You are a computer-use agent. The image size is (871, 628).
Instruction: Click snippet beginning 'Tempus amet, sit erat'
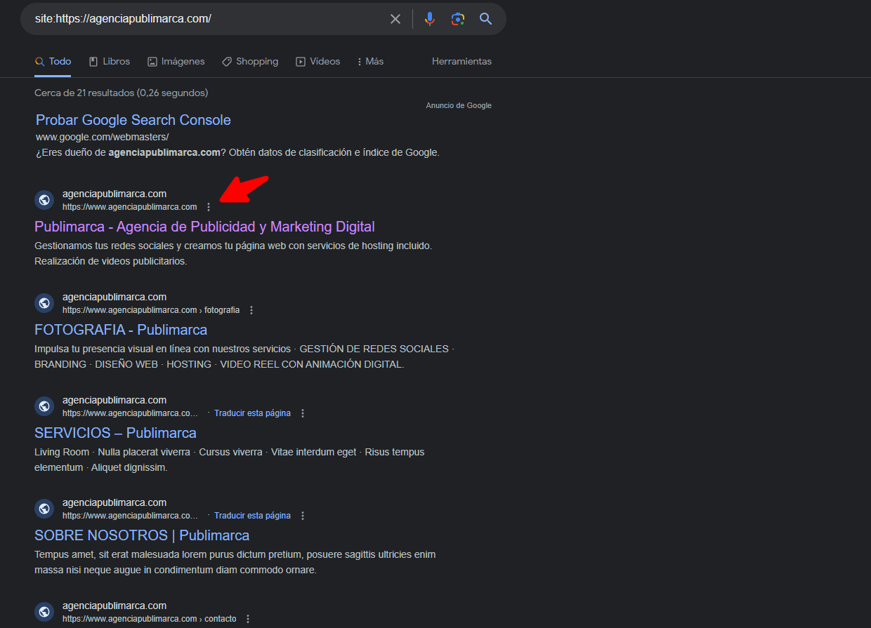[x=235, y=562]
